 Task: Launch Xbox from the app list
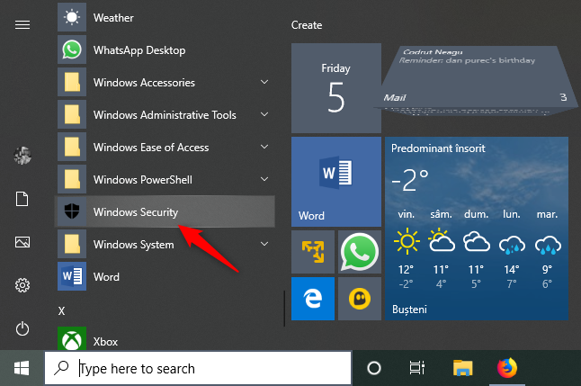click(x=165, y=339)
